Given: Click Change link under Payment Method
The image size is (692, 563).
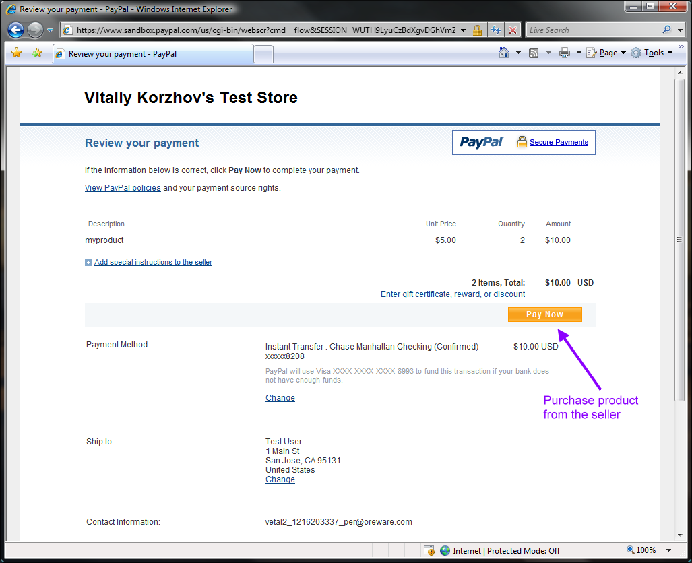Looking at the screenshot, I should [280, 397].
